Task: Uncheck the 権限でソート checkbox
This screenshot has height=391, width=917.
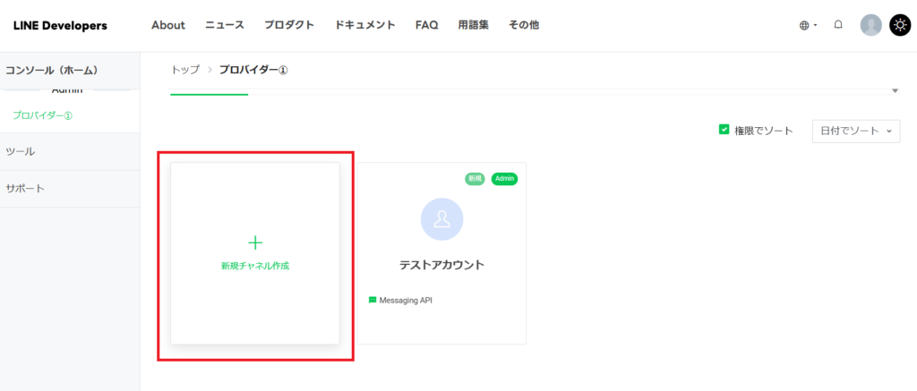Action: [x=724, y=130]
